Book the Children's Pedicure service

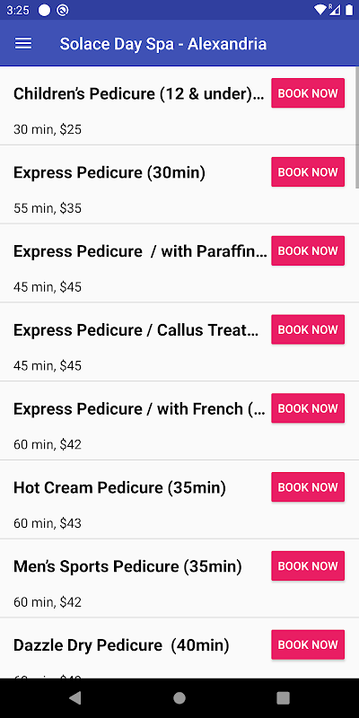(x=308, y=93)
